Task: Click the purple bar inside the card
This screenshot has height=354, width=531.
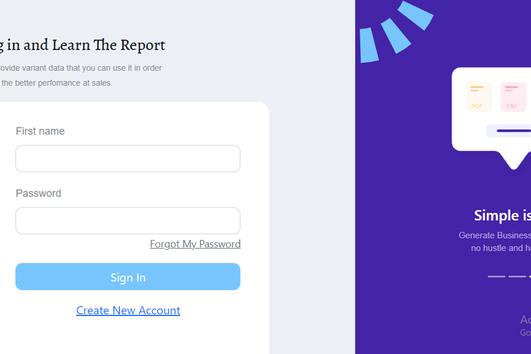Action: tap(514, 131)
